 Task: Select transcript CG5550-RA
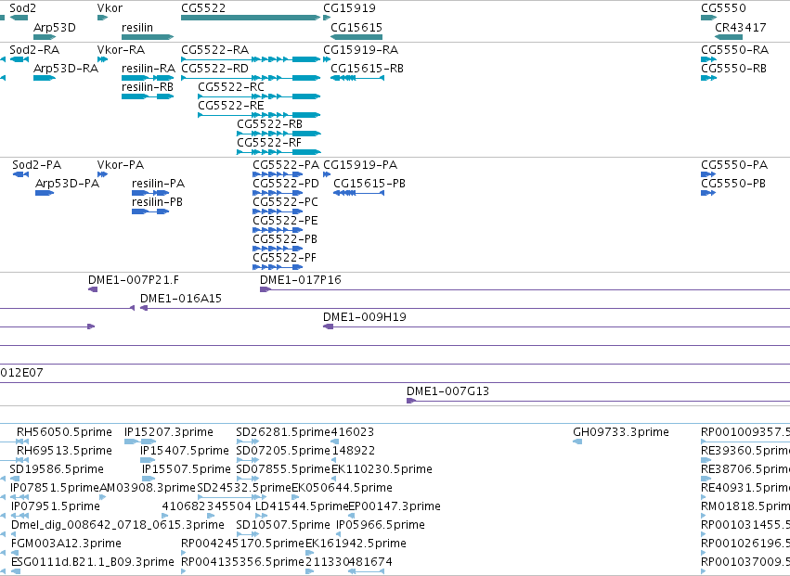click(x=709, y=59)
